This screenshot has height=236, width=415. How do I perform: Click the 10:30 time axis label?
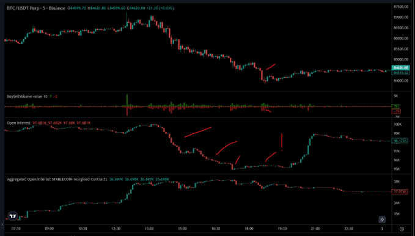(83, 229)
